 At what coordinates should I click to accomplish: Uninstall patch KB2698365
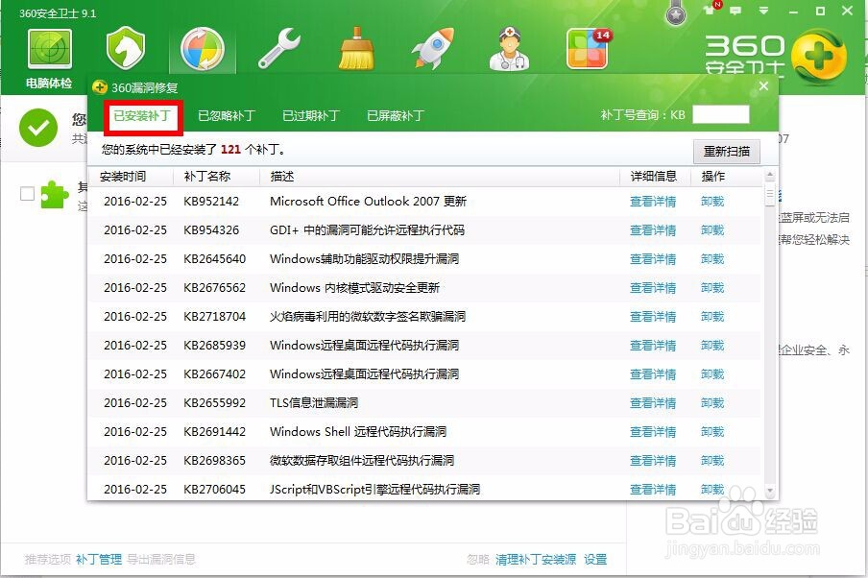pos(712,461)
